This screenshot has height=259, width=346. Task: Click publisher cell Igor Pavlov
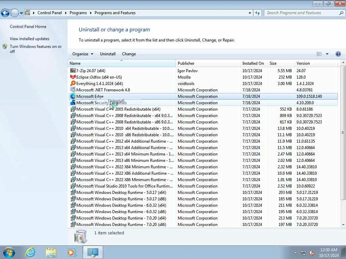188,71
